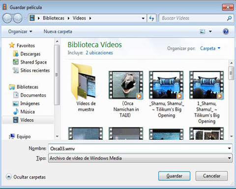Click the Shared Space icon

click(16, 62)
